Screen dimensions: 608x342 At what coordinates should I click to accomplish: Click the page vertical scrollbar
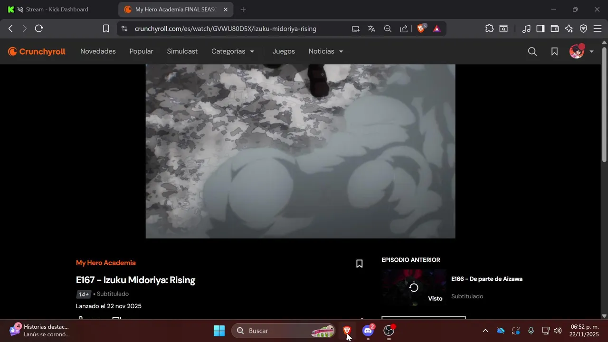click(604, 104)
